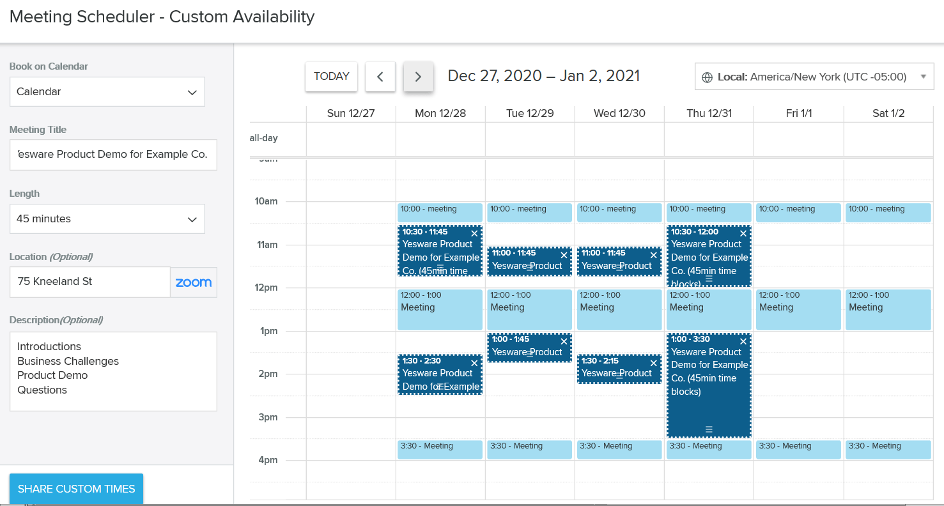Screen dimensions: 944x506
Task: Go to the previous week with the back arrow
Action: point(380,76)
